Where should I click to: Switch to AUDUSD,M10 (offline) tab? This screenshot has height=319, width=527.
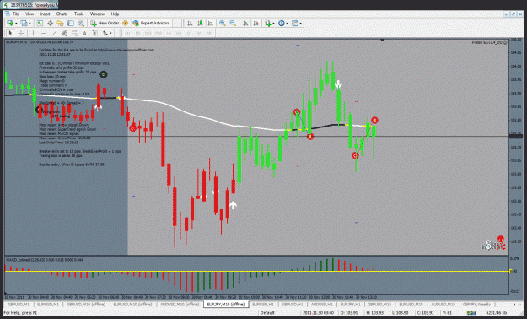179,304
